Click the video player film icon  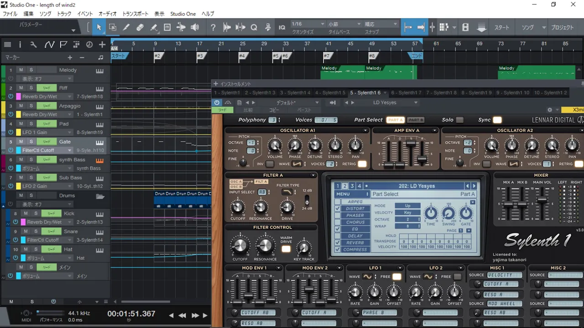point(465,27)
